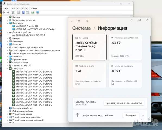Click the forward arrow in Device Manager toolbar
This screenshot has width=162, height=130.
point(8,12)
